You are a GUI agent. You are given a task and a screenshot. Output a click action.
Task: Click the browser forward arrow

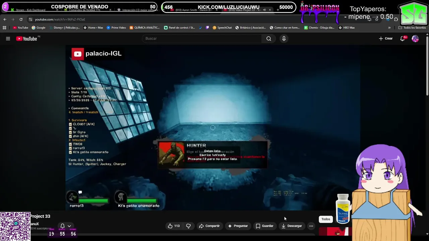[x=13, y=19]
